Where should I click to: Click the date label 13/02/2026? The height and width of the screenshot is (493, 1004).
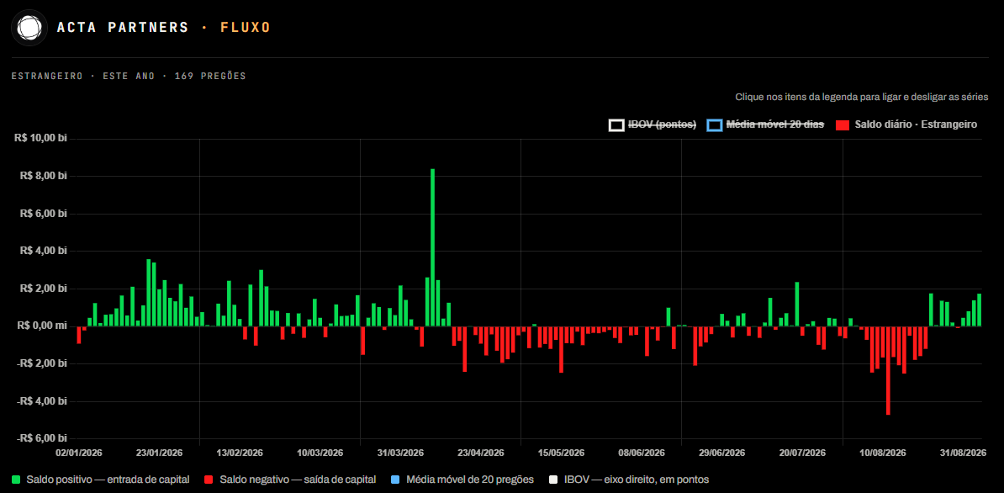(x=240, y=453)
